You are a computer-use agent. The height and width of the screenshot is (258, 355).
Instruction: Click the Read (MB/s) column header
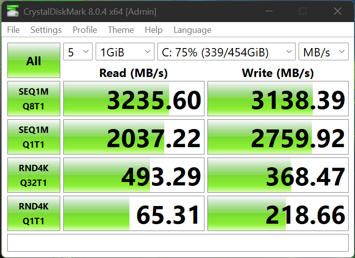[x=133, y=73]
